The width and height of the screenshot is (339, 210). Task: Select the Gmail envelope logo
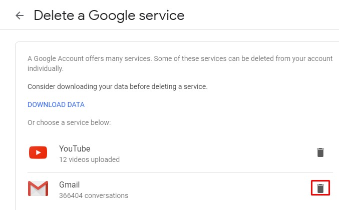pos(38,188)
